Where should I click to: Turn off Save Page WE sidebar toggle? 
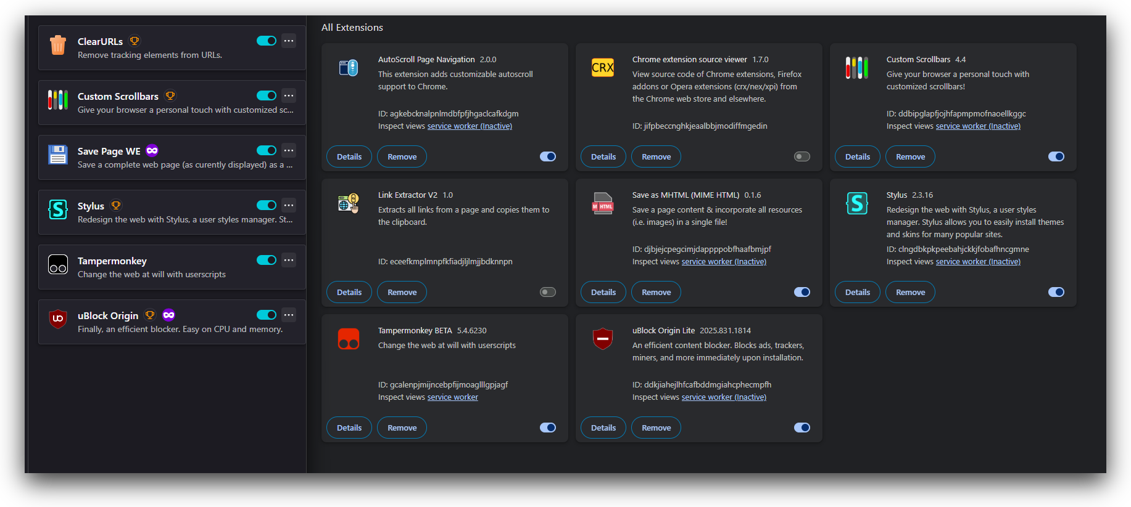pos(267,150)
